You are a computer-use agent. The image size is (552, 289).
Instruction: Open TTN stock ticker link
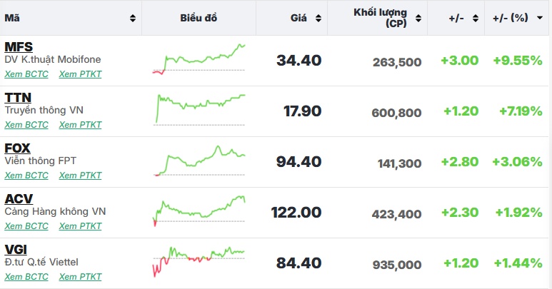pos(18,98)
